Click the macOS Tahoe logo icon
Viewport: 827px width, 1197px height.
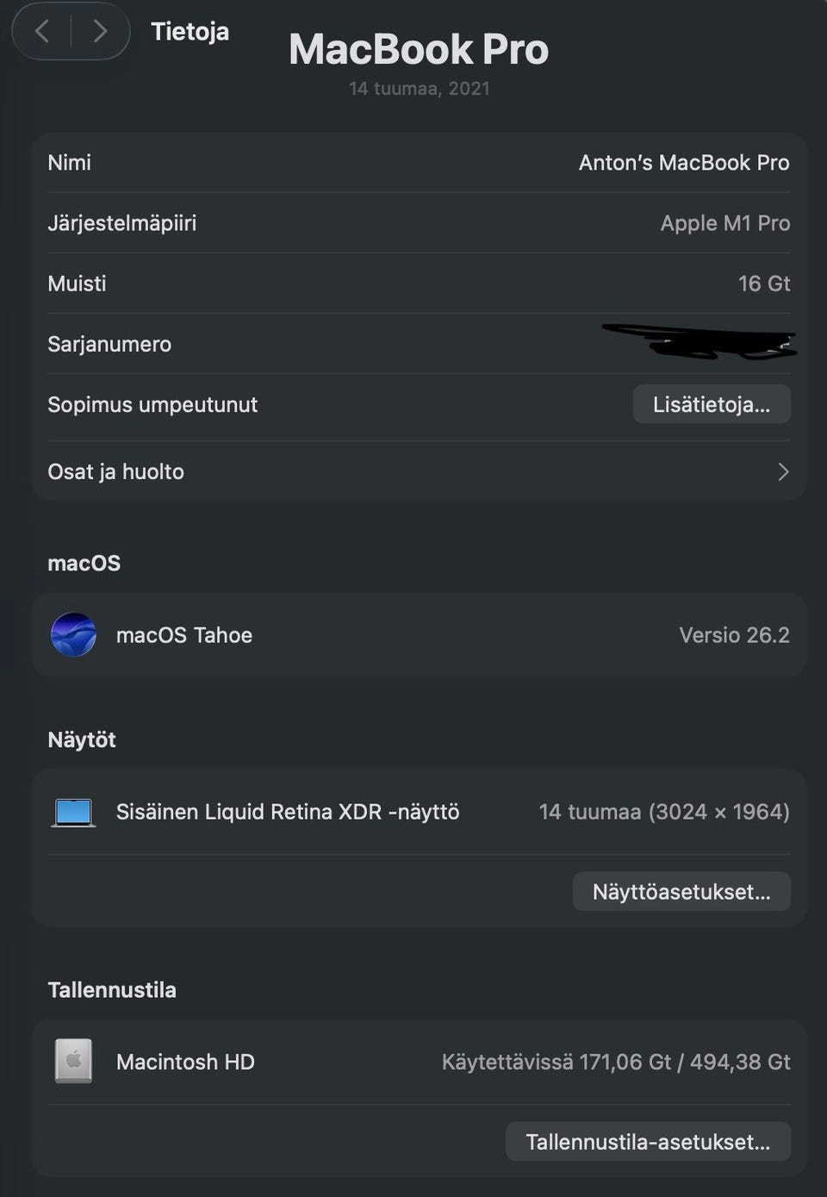point(73,635)
